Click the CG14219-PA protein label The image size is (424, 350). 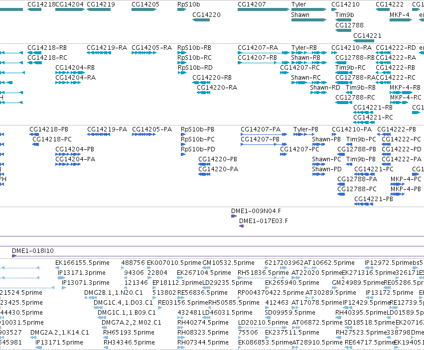(x=107, y=130)
